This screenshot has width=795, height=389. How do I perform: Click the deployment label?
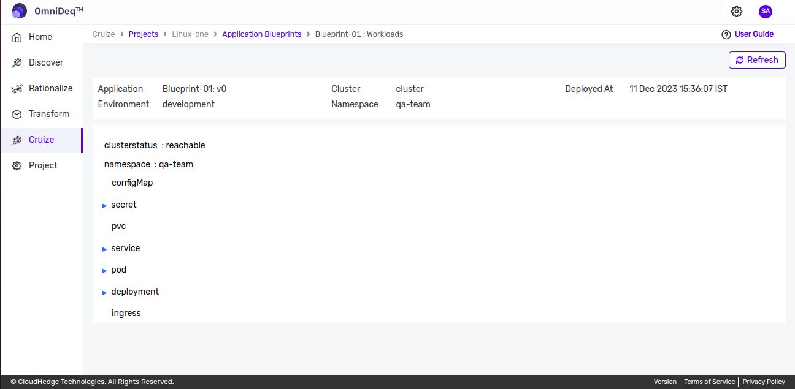tap(135, 292)
